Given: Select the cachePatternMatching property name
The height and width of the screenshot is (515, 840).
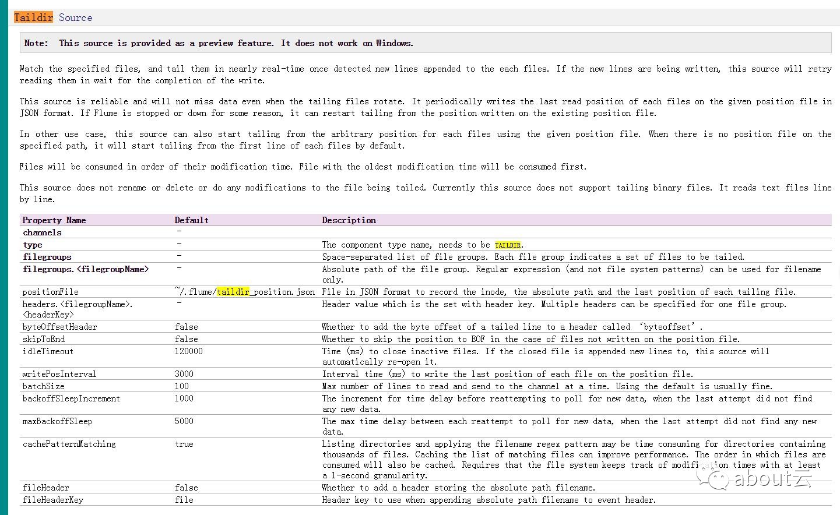Looking at the screenshot, I should click(69, 444).
